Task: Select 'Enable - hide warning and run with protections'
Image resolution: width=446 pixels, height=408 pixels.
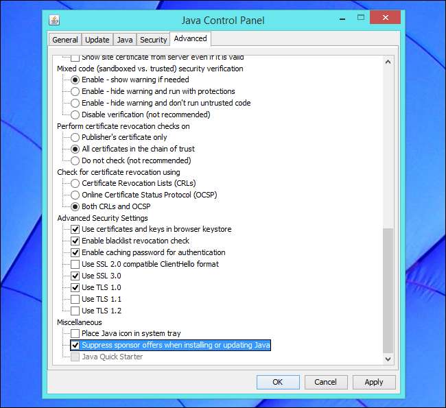Action: (75, 91)
